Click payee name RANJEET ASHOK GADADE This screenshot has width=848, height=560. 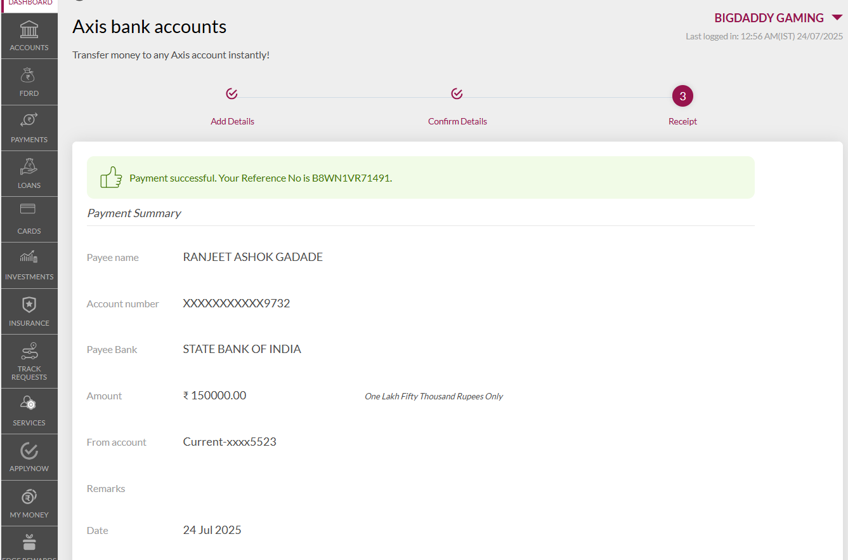pyautogui.click(x=253, y=257)
